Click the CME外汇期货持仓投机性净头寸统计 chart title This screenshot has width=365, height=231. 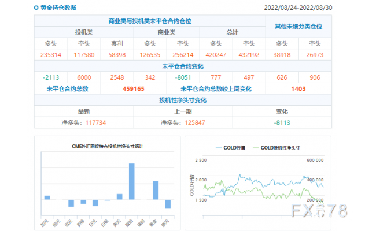tap(108, 146)
